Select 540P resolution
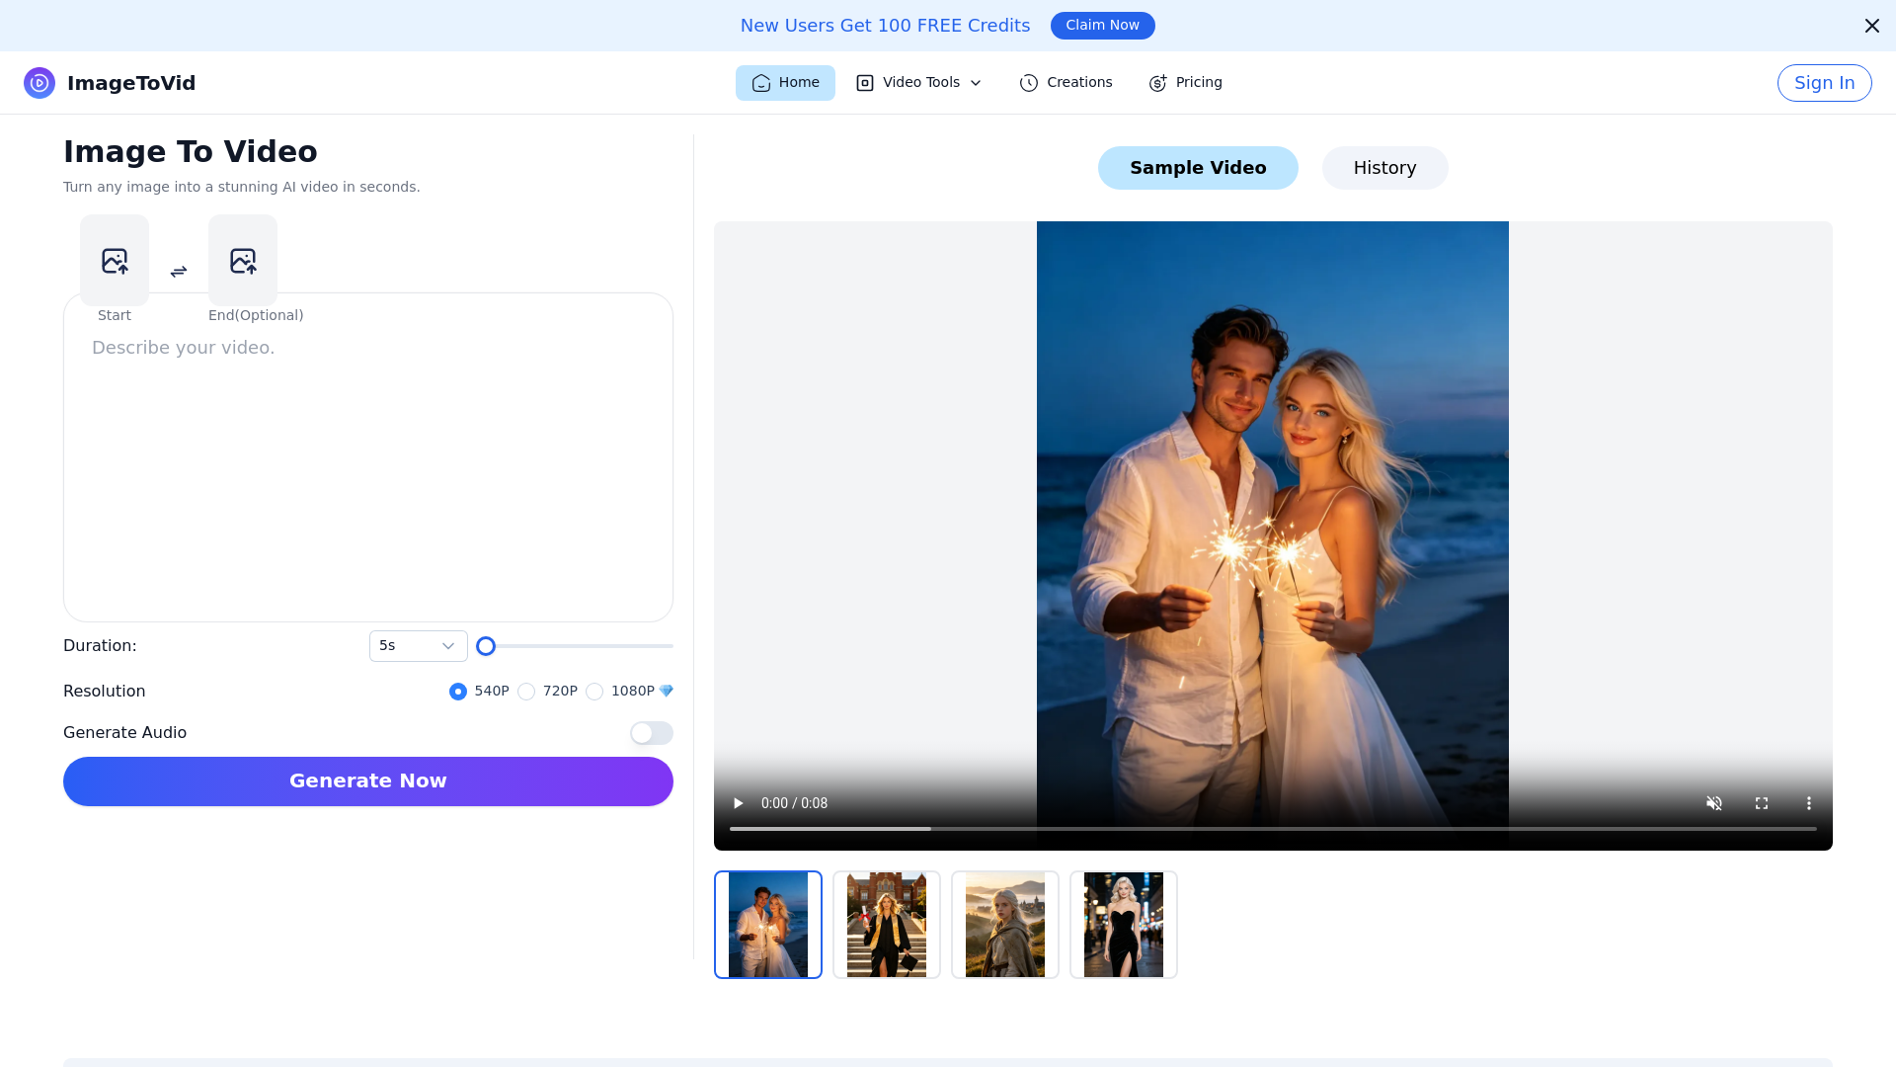Screen dimensions: 1896x1067 point(458,692)
